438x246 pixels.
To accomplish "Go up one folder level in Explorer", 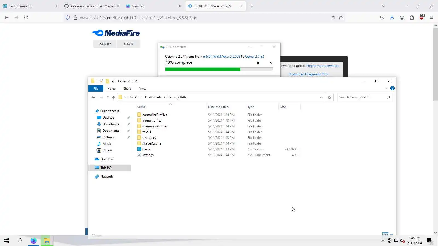I will click(114, 97).
